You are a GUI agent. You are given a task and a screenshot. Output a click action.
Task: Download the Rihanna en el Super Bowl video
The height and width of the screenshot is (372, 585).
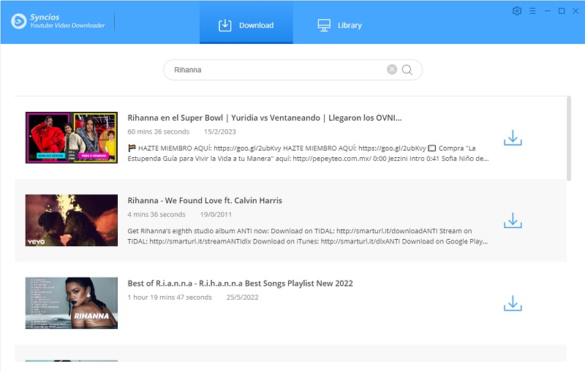point(513,137)
